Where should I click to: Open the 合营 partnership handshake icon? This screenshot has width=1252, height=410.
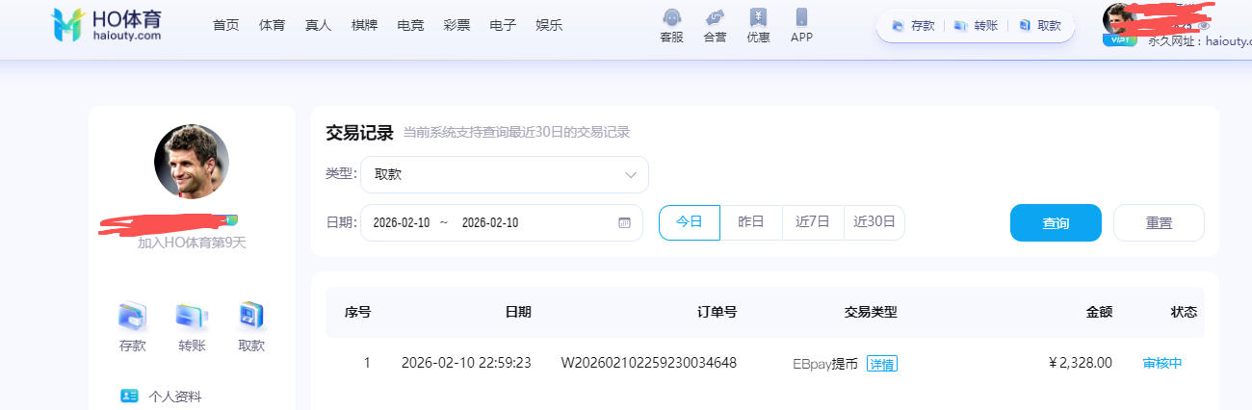coord(715,18)
